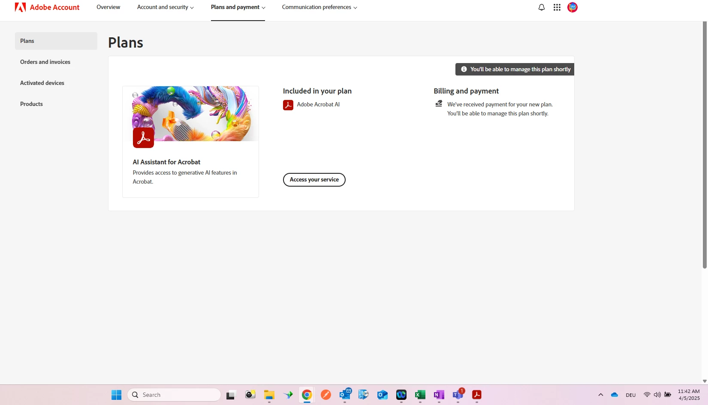Click the info icon in manage plan banner

[x=464, y=69]
